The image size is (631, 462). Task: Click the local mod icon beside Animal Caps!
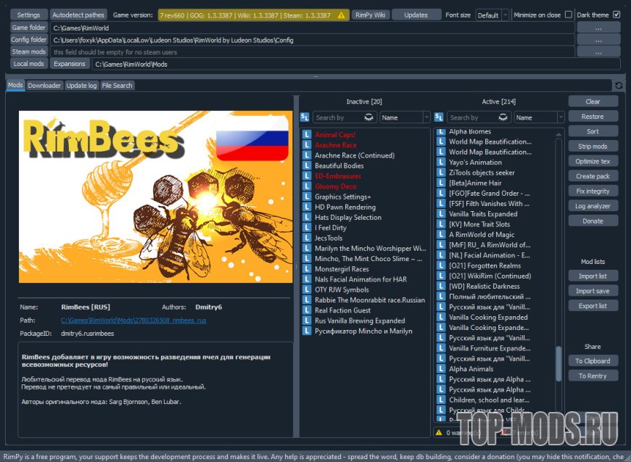(x=307, y=135)
